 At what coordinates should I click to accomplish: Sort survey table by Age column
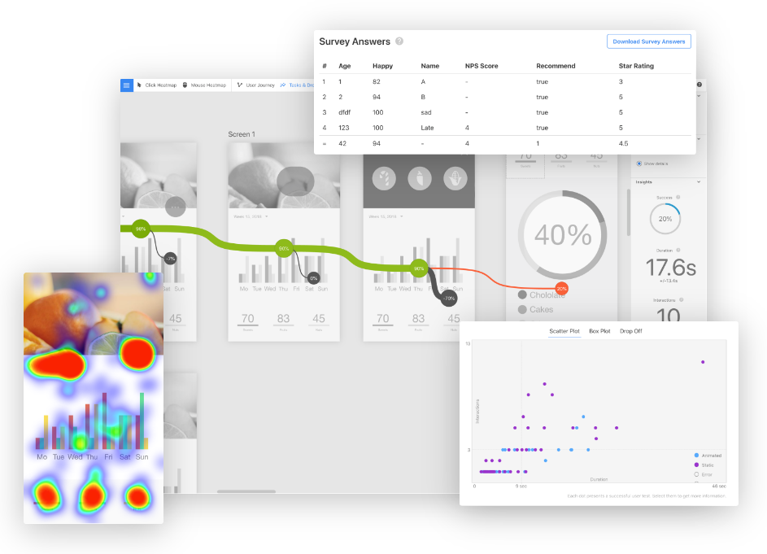pyautogui.click(x=344, y=66)
